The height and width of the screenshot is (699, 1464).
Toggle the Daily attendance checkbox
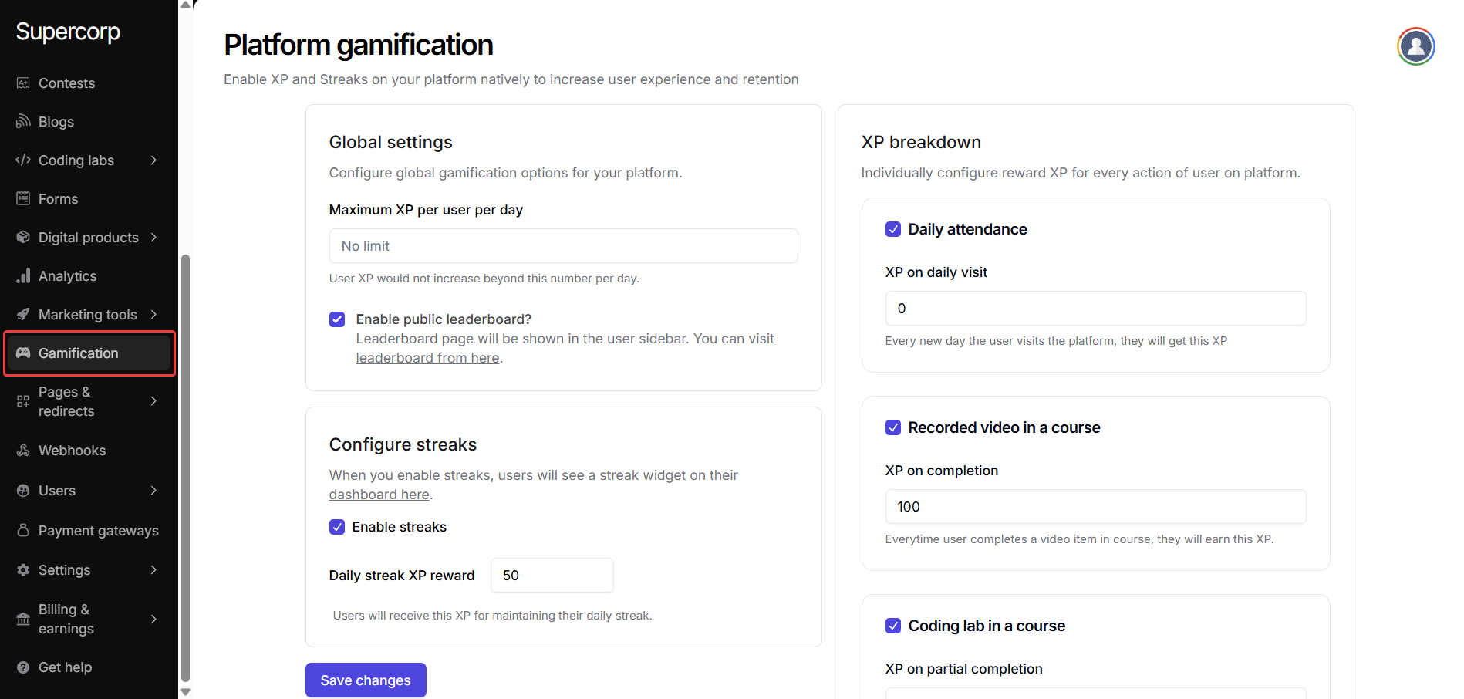(x=893, y=229)
